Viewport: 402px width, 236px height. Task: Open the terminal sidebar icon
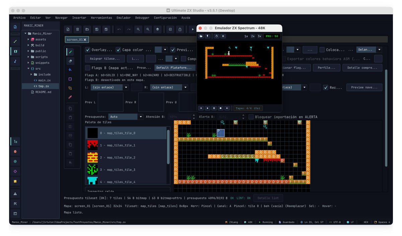point(15,213)
